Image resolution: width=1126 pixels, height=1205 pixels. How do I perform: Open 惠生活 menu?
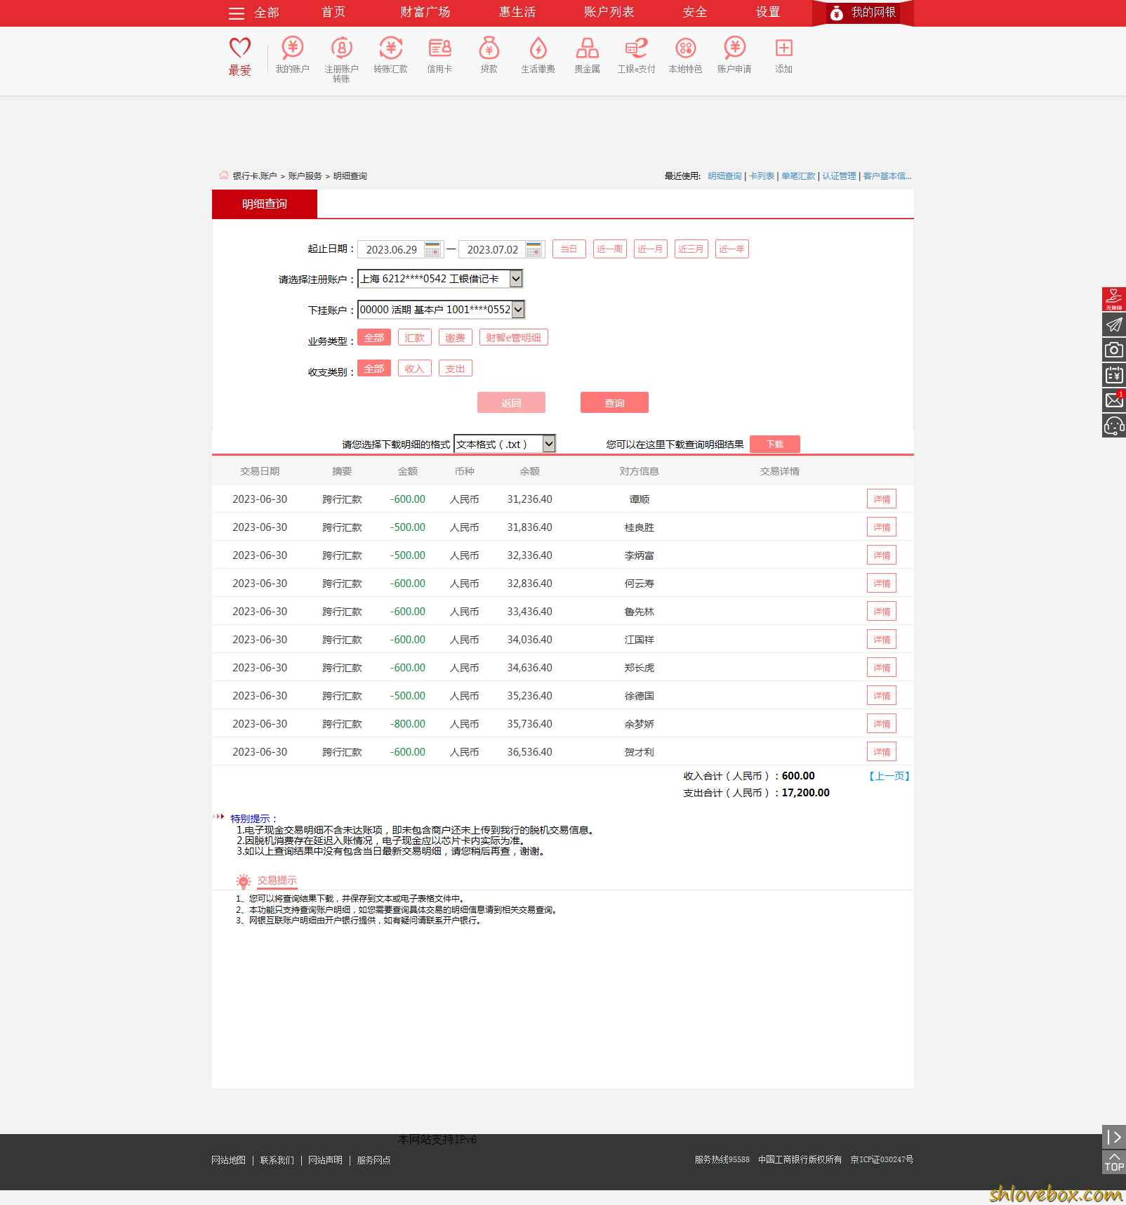point(517,13)
